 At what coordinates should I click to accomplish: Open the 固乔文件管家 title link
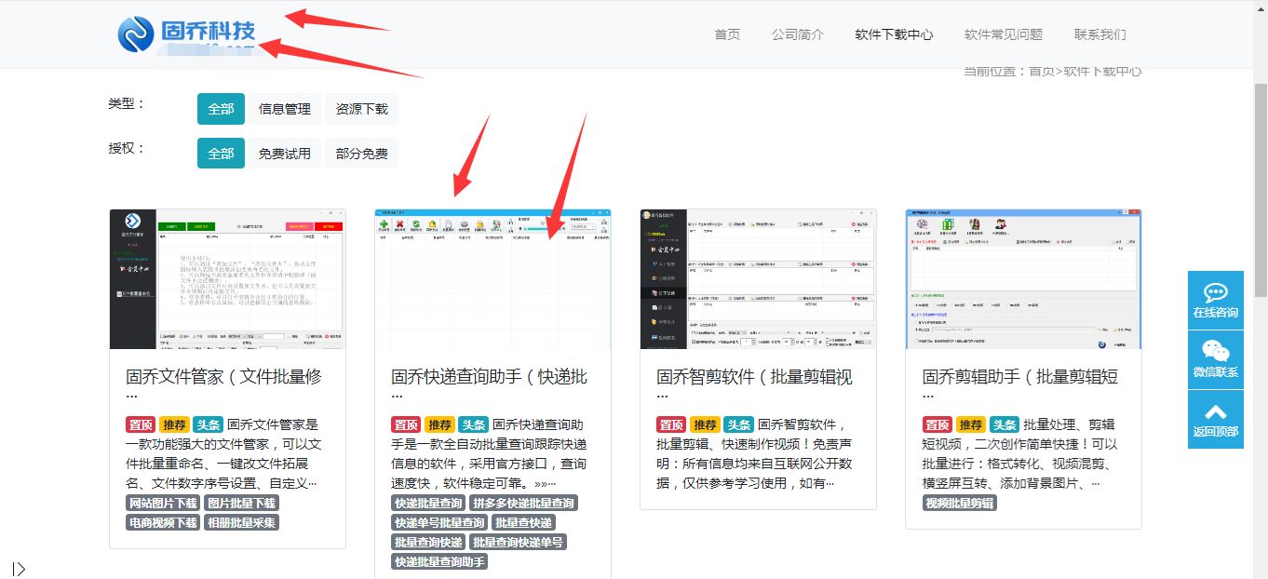click(x=223, y=375)
